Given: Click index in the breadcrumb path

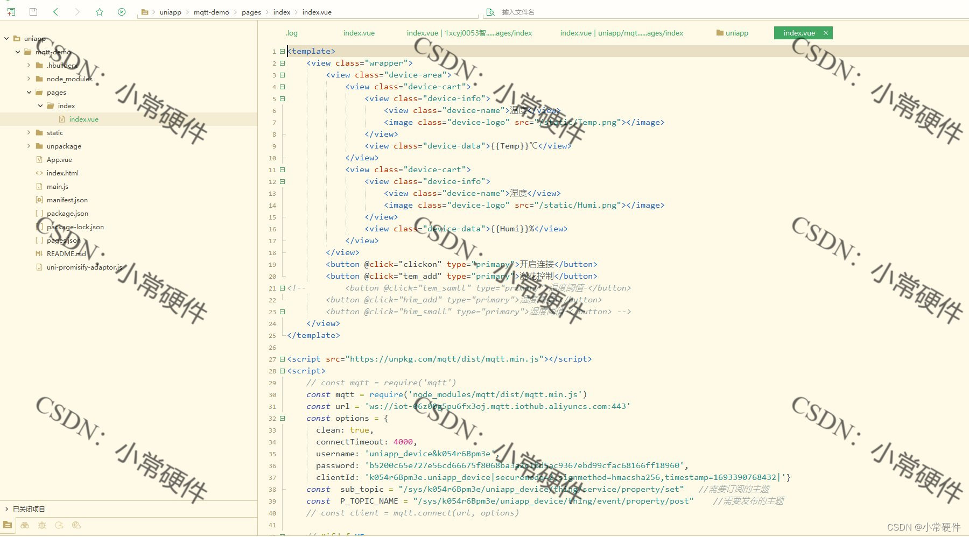Looking at the screenshot, I should (282, 12).
